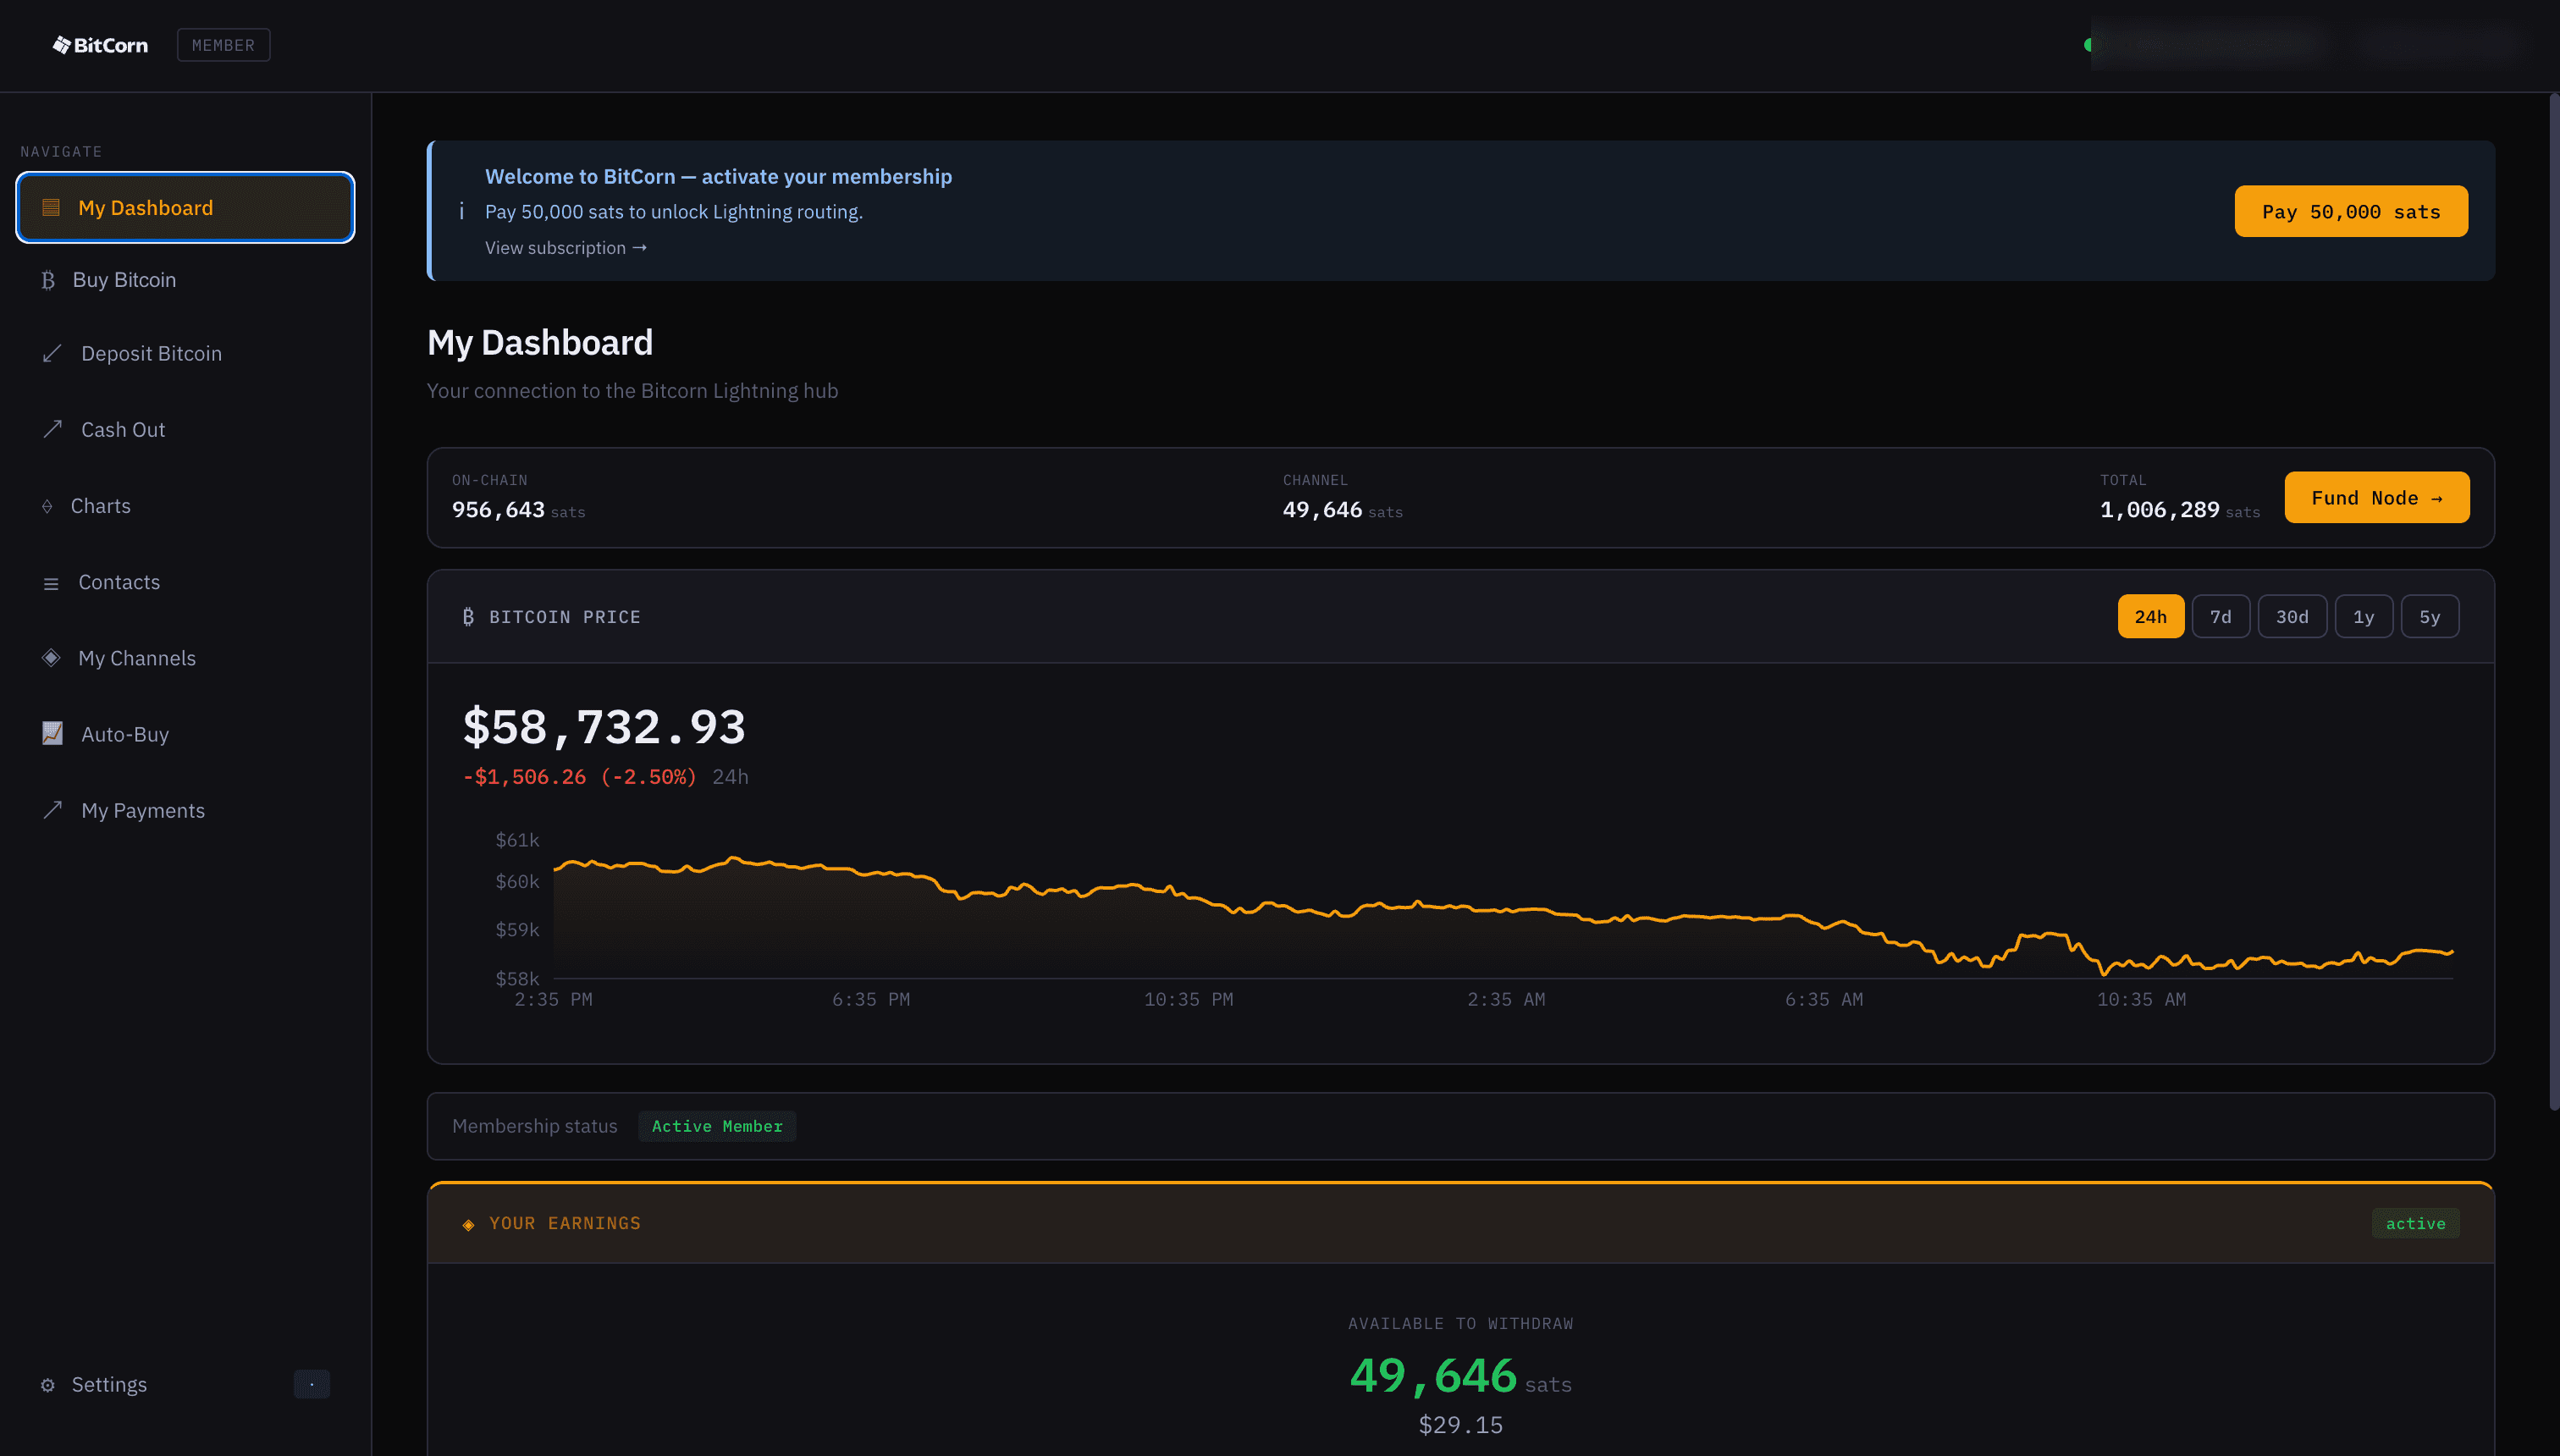Click the $61k axis label

517,840
